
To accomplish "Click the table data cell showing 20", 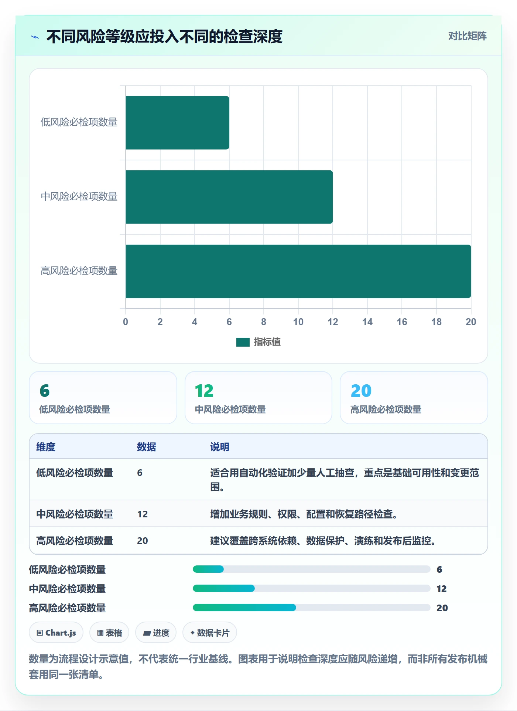I will pos(143,541).
